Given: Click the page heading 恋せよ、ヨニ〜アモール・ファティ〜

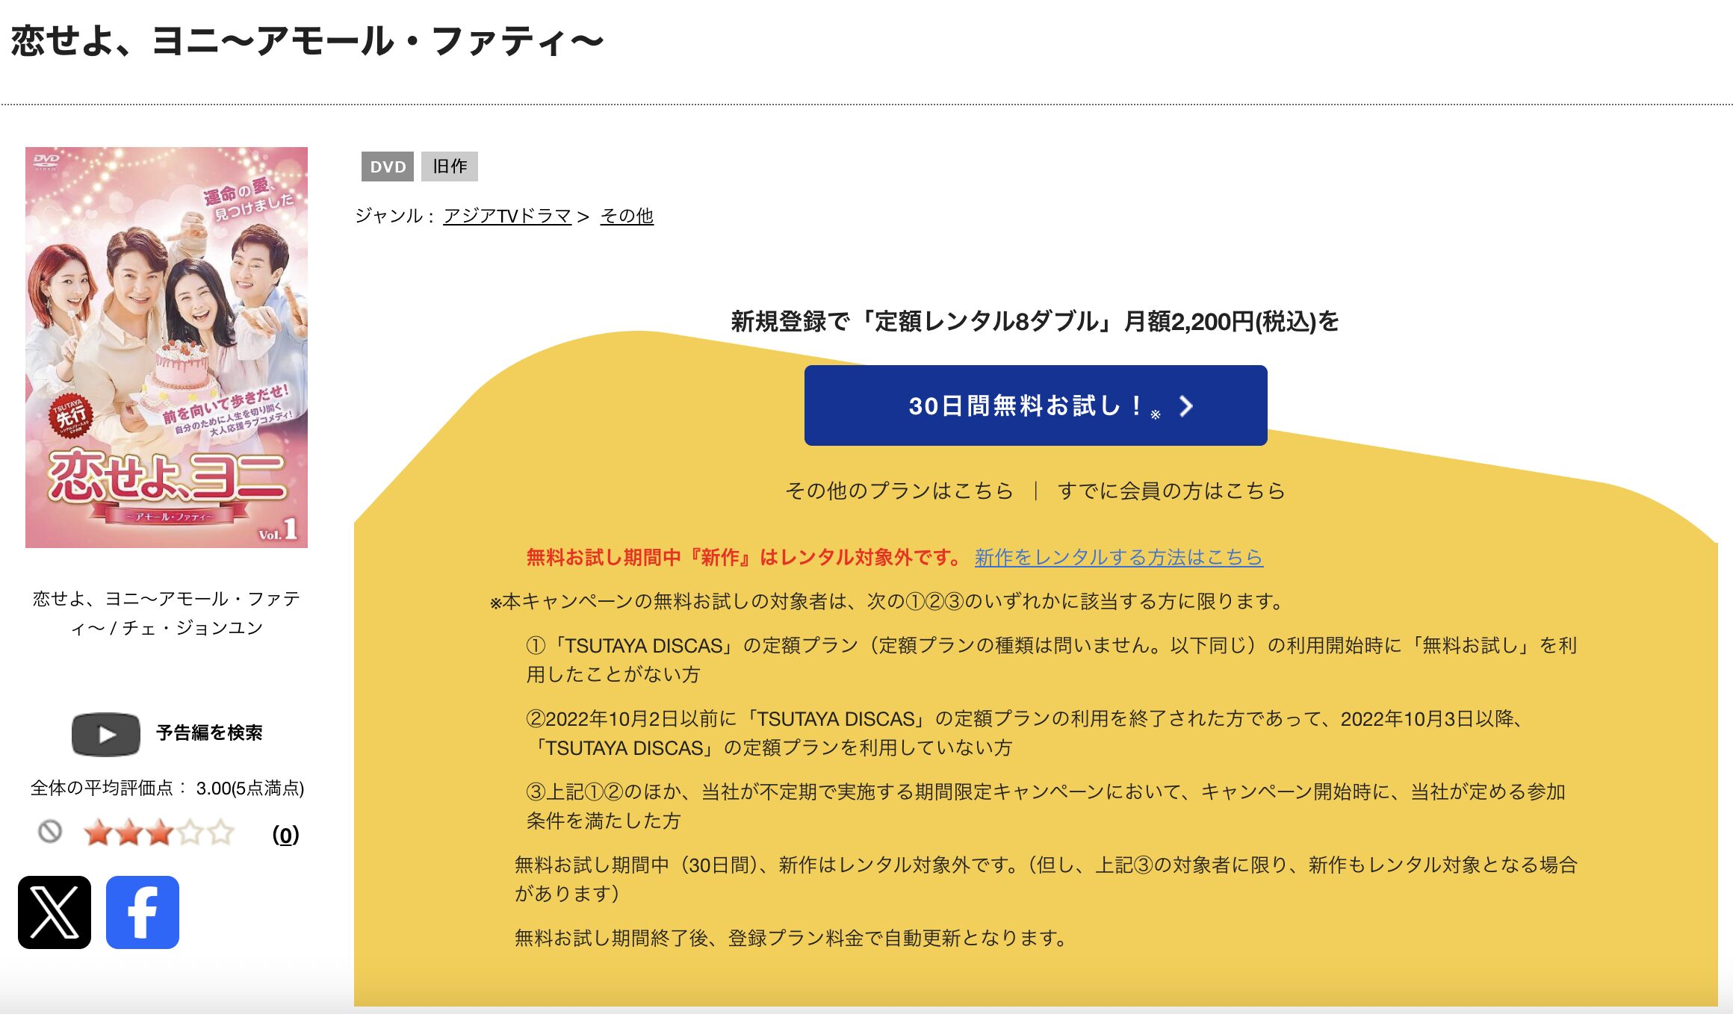Looking at the screenshot, I should (x=307, y=41).
